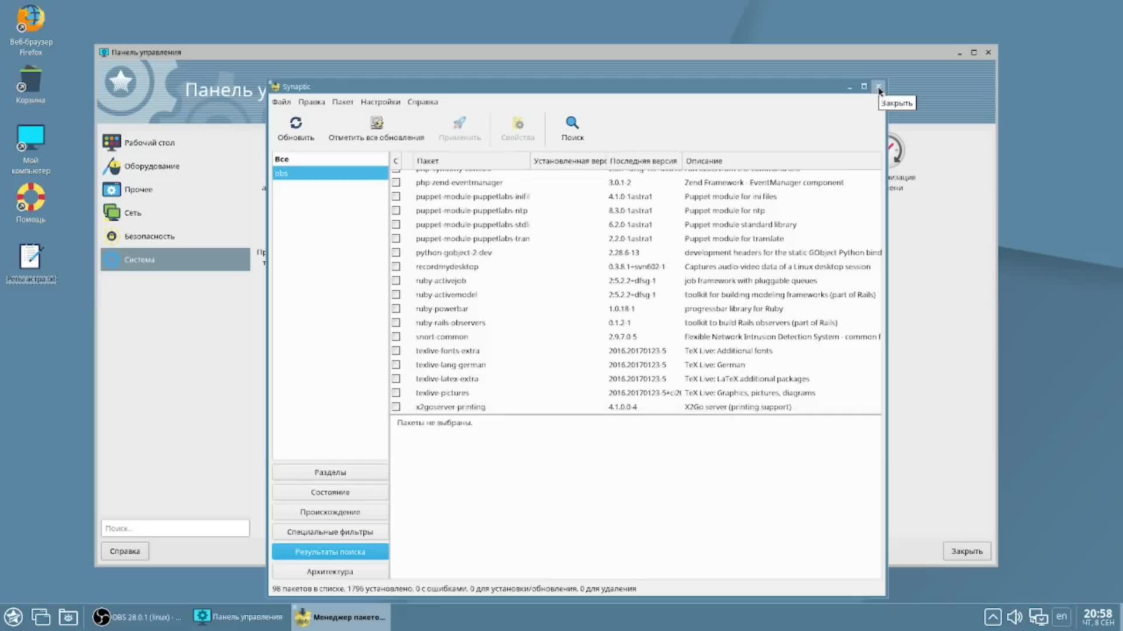Open the Рабочий стол category icon
The image size is (1123, 631).
pyautogui.click(x=111, y=142)
